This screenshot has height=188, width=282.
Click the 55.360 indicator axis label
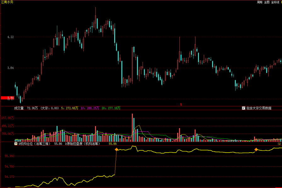point(9,156)
